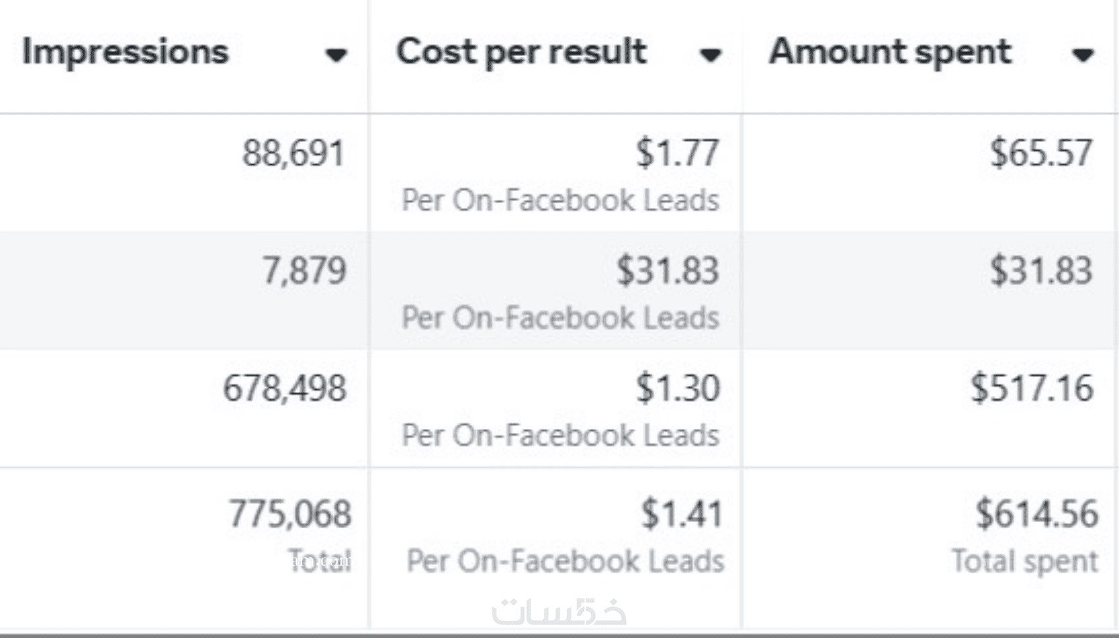Select the $1.41 total cost per result

click(682, 514)
